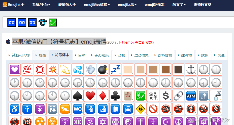Open the emoji语言转换 dropdown menu
The width and height of the screenshot is (234, 125).
coord(97,5)
